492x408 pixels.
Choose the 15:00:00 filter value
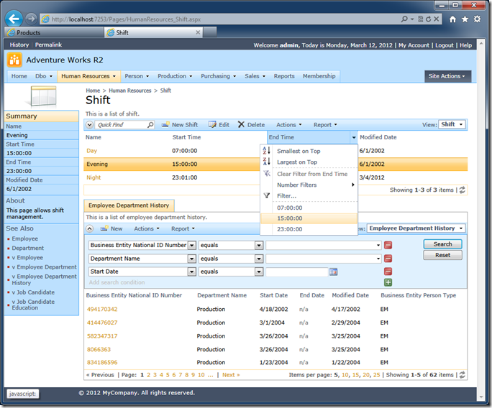(x=290, y=218)
